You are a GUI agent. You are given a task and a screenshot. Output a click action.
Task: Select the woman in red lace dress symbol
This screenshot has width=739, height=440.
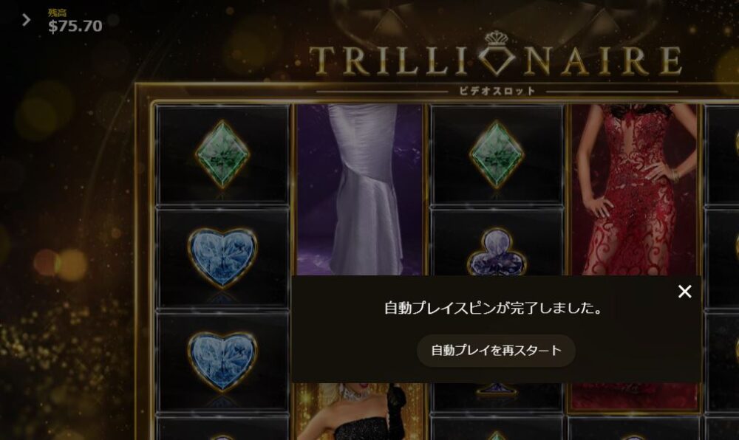coord(634,189)
